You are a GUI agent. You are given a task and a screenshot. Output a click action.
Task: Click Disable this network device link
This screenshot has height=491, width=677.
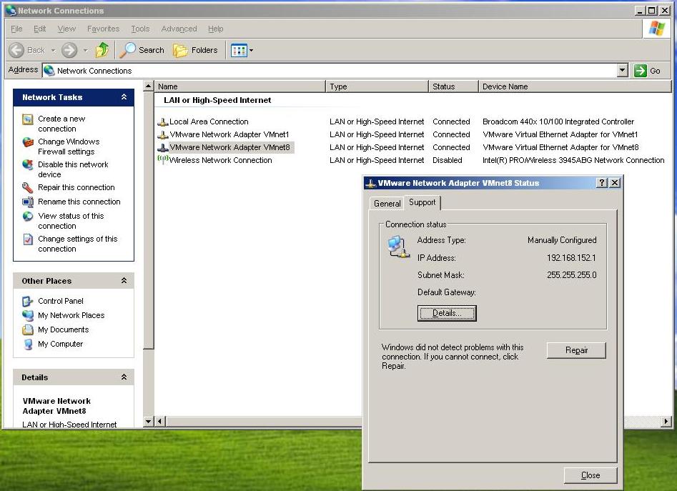(x=73, y=169)
